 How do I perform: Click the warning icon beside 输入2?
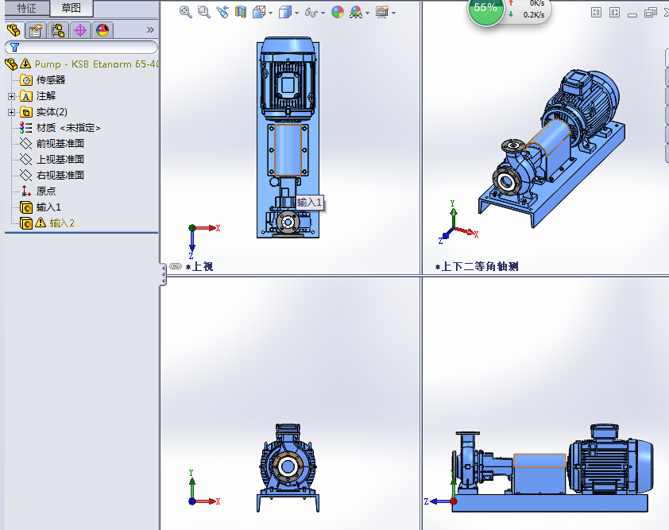[x=41, y=222]
